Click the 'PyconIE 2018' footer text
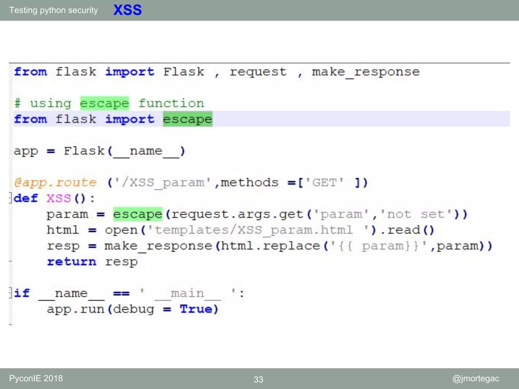 pyautogui.click(x=36, y=378)
